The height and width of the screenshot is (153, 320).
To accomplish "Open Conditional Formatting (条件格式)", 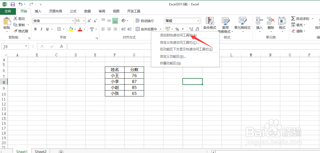I will (210, 23).
